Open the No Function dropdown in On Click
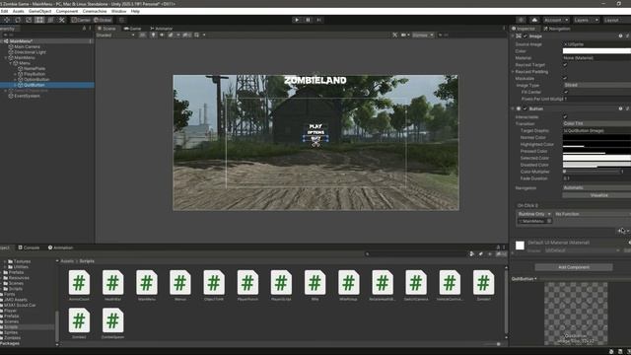The image size is (631, 355). [592, 214]
